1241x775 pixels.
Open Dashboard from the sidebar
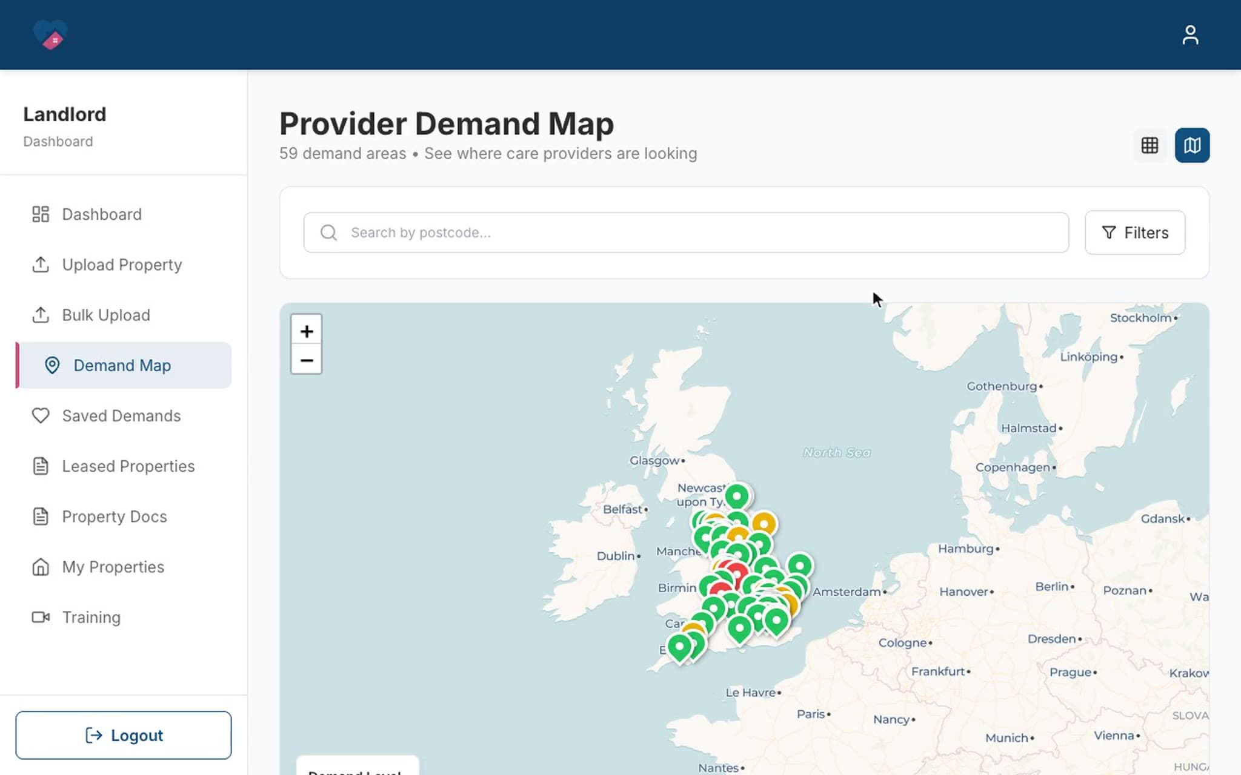124,214
